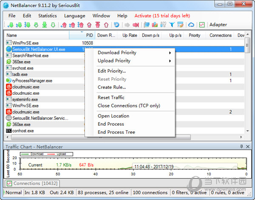The image size is (255, 200).
Task: Toggle the traffic chart toolbar icon
Action: [202, 25]
